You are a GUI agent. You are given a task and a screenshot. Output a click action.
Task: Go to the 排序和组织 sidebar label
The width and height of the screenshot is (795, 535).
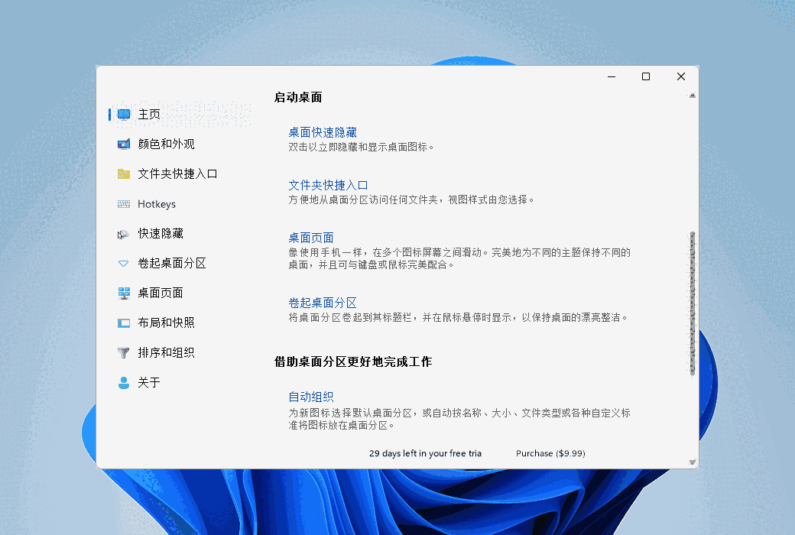(167, 353)
